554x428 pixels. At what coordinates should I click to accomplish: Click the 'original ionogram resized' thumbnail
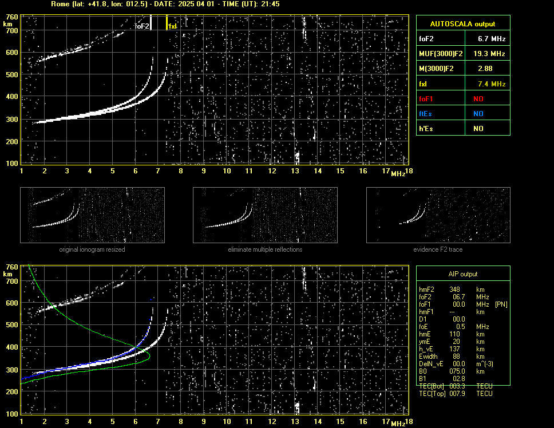coord(92,215)
